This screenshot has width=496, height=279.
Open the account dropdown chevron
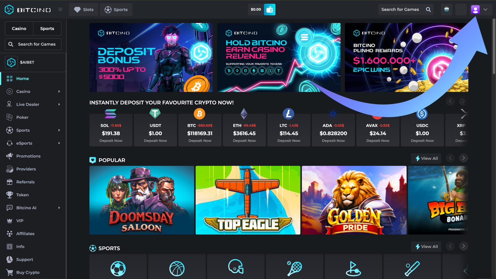point(485,10)
